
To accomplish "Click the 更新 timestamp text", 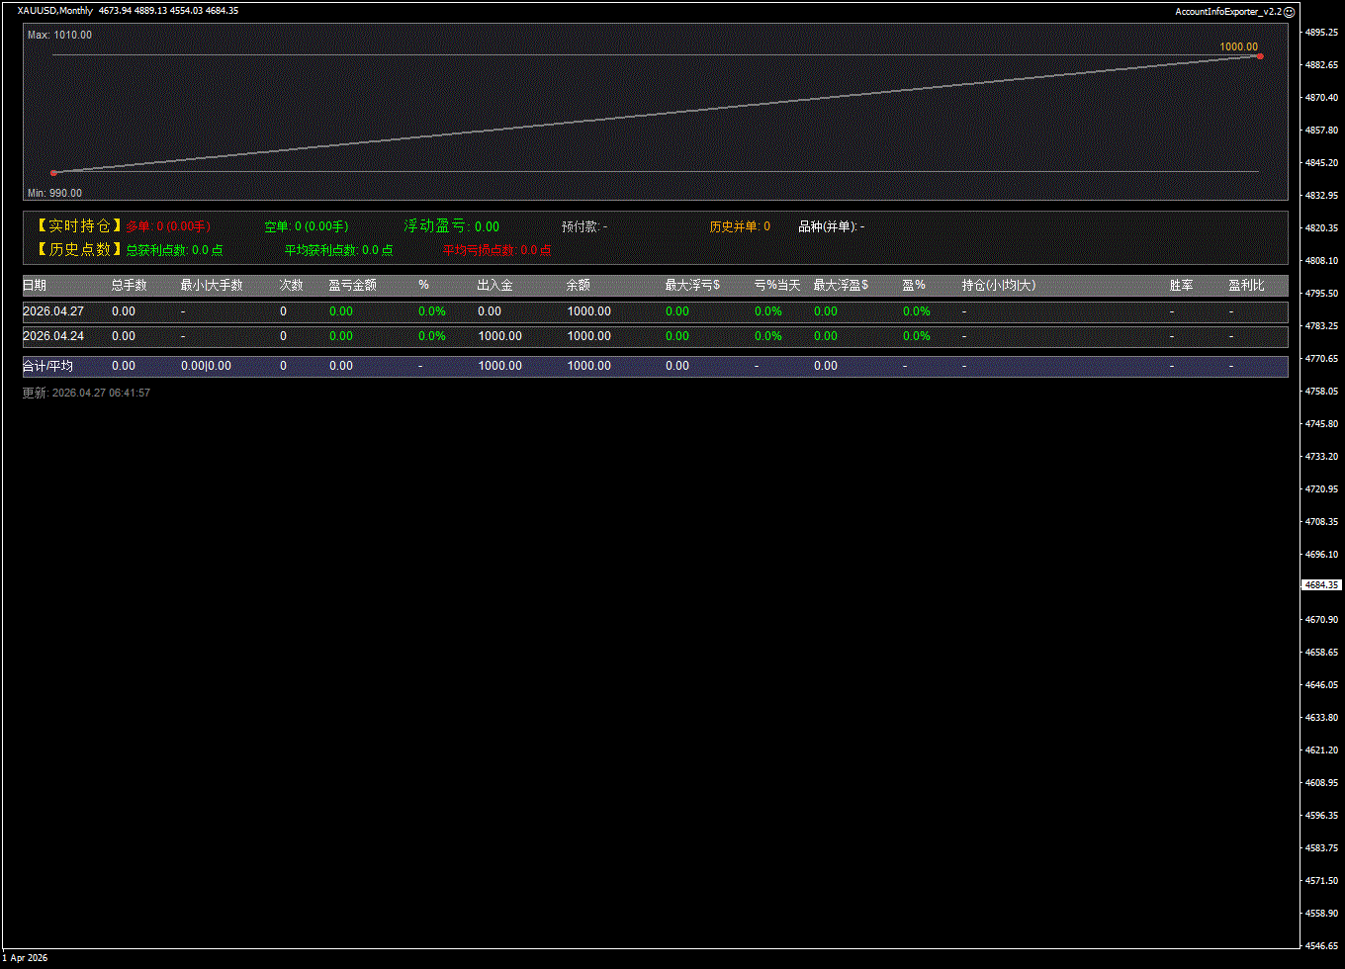I will click(x=86, y=394).
